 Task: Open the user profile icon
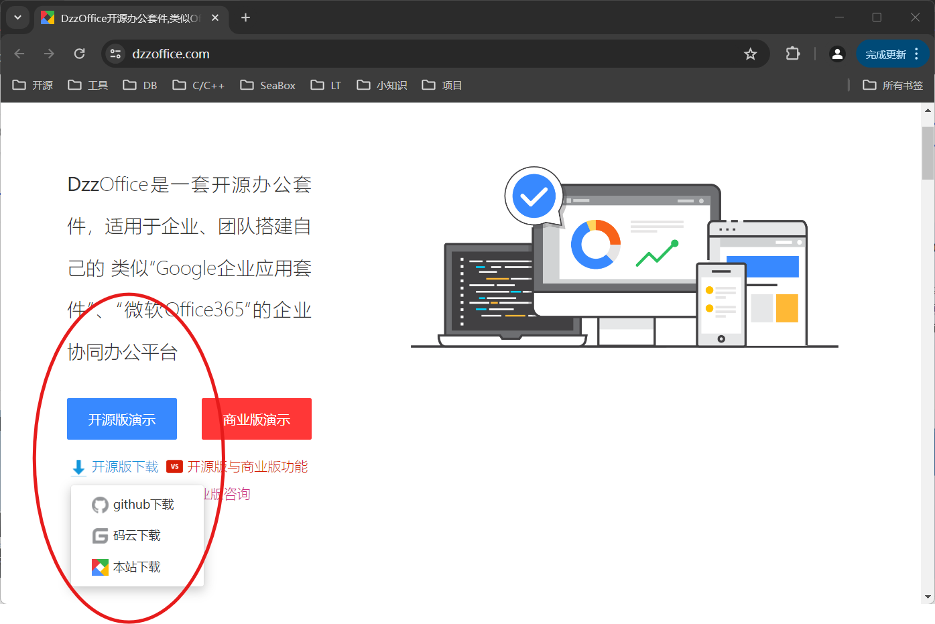tap(837, 54)
